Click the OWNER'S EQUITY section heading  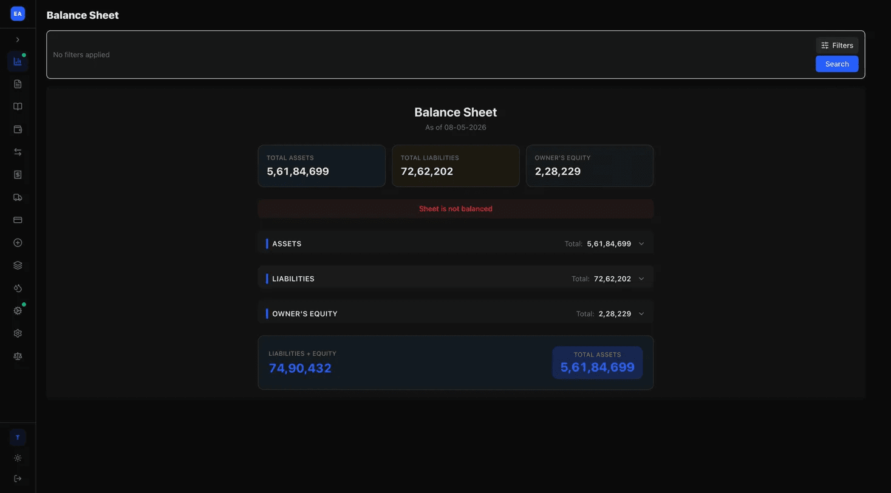click(305, 314)
